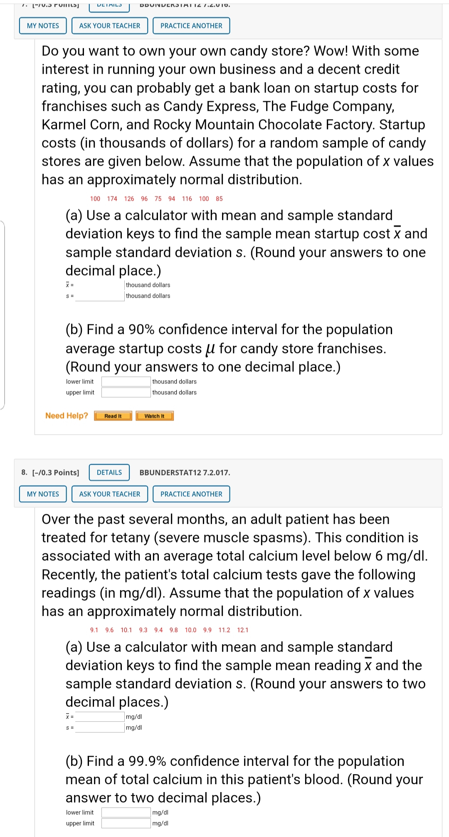Viewport: 449px width, 837px height.
Task: Select PRACTICE ANOTHER for the calcium question
Action: [x=191, y=494]
